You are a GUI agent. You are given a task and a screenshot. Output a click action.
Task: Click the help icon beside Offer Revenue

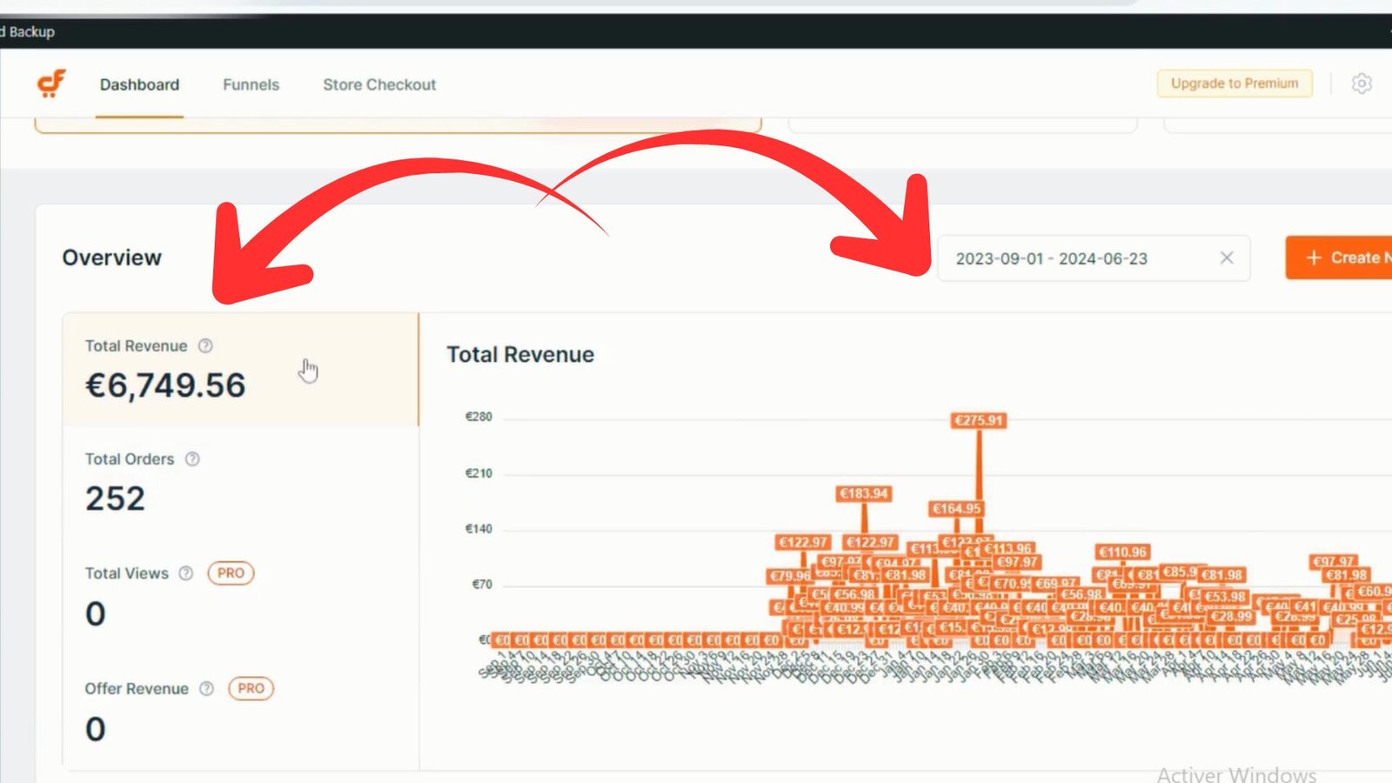(206, 689)
